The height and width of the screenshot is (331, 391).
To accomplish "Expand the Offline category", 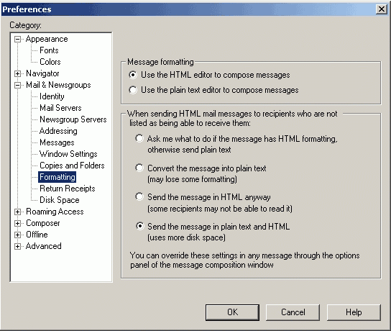I will click(x=17, y=235).
